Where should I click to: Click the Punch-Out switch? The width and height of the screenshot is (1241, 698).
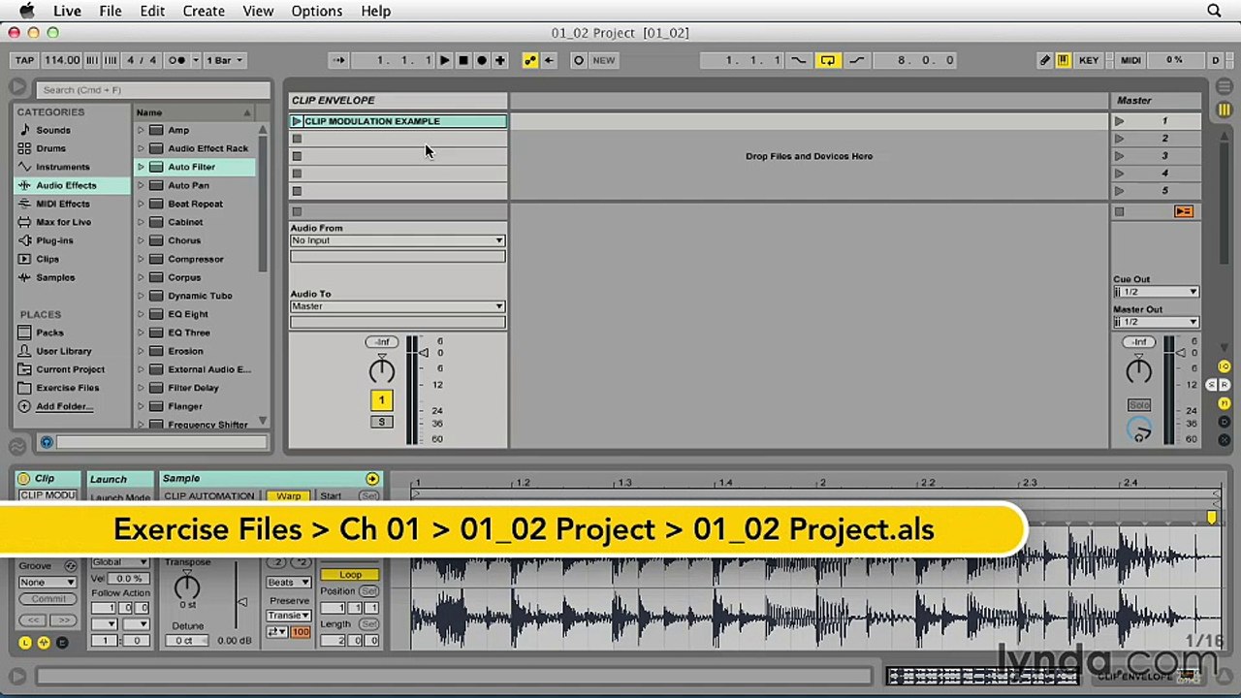856,60
